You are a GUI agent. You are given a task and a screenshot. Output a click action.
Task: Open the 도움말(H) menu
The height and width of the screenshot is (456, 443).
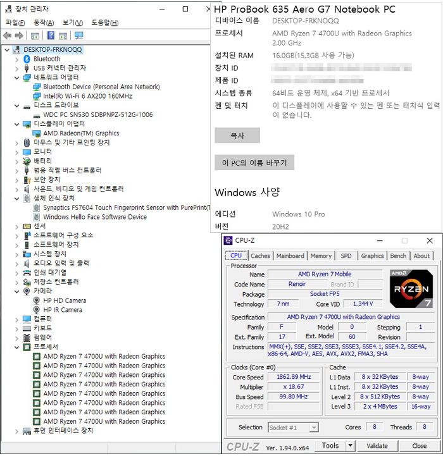[105, 23]
